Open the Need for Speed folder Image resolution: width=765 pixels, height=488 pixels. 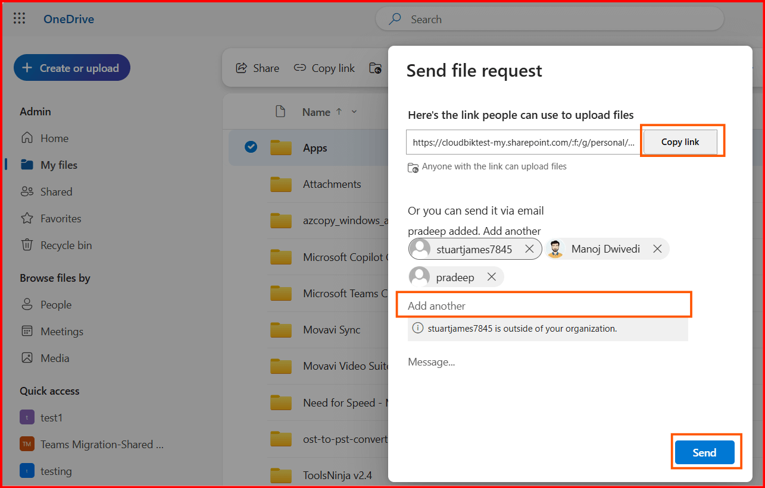pos(345,403)
